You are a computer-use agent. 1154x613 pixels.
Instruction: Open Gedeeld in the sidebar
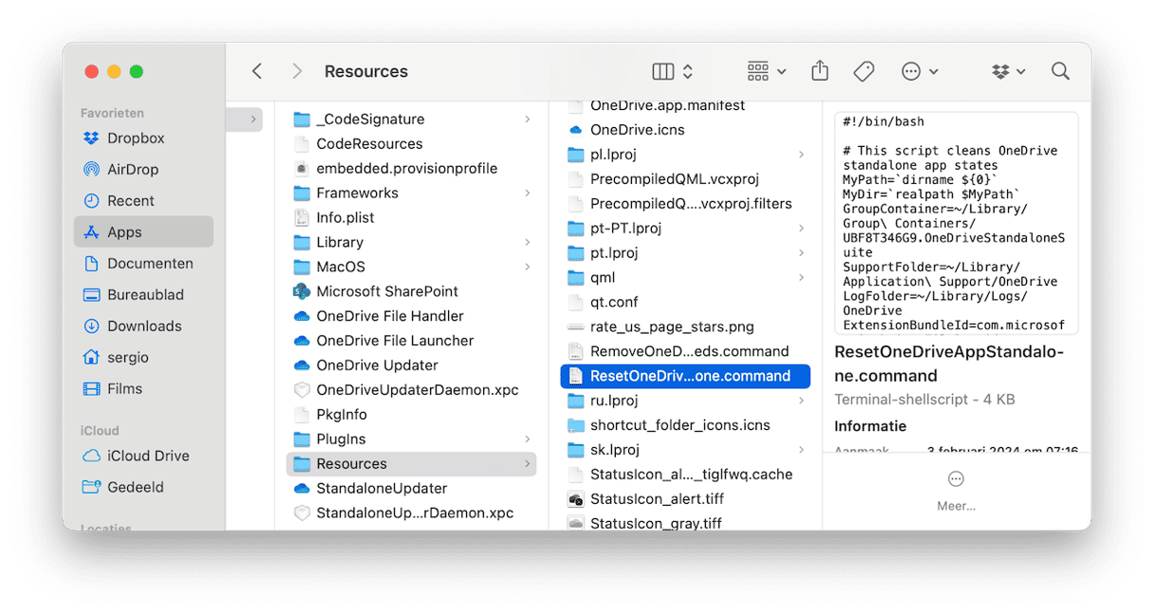[x=143, y=487]
